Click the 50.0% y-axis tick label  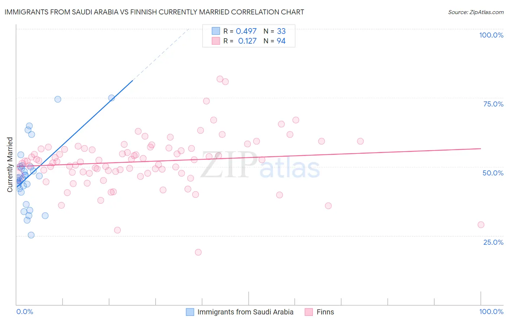pyautogui.click(x=493, y=173)
